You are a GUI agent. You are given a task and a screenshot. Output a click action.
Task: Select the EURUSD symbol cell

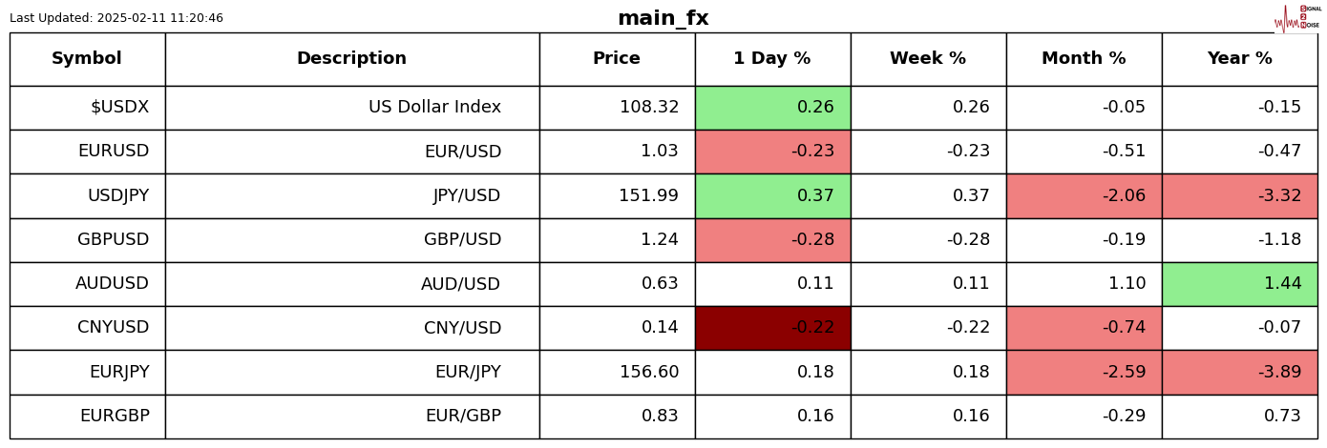coord(87,152)
